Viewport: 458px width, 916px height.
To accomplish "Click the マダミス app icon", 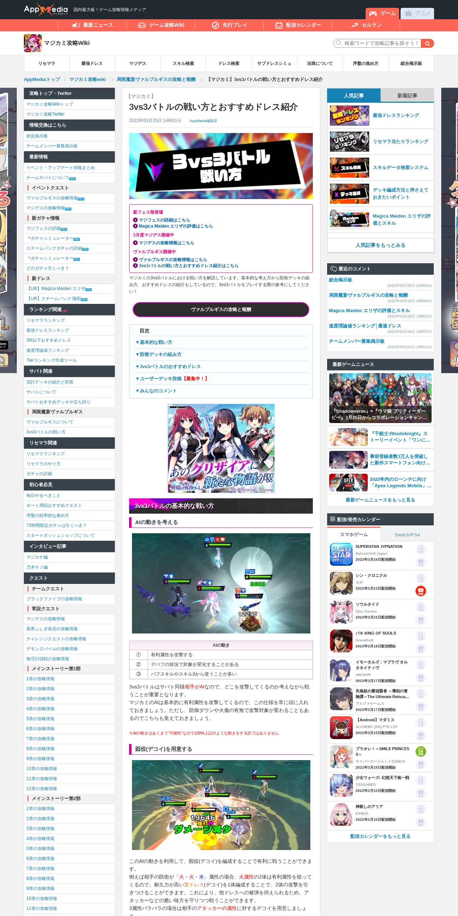I will point(341,728).
